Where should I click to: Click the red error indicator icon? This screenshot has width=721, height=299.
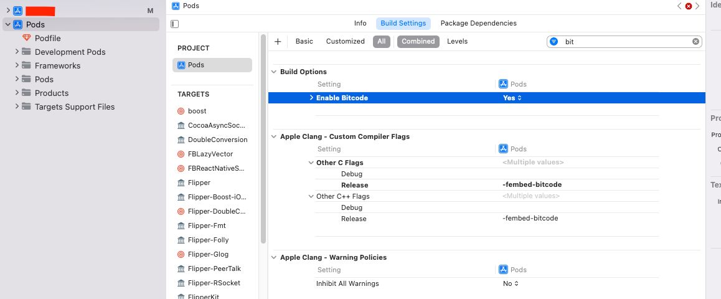[689, 6]
